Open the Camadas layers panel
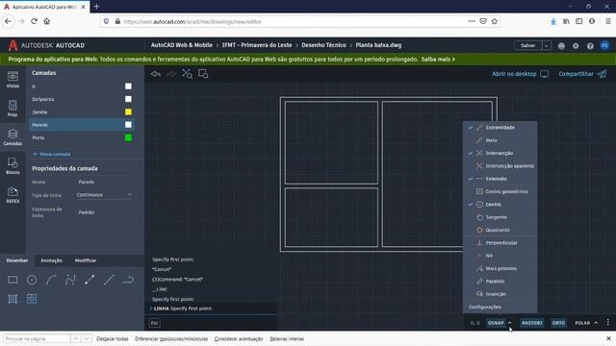Viewport: 616px width, 346px height. 13,137
